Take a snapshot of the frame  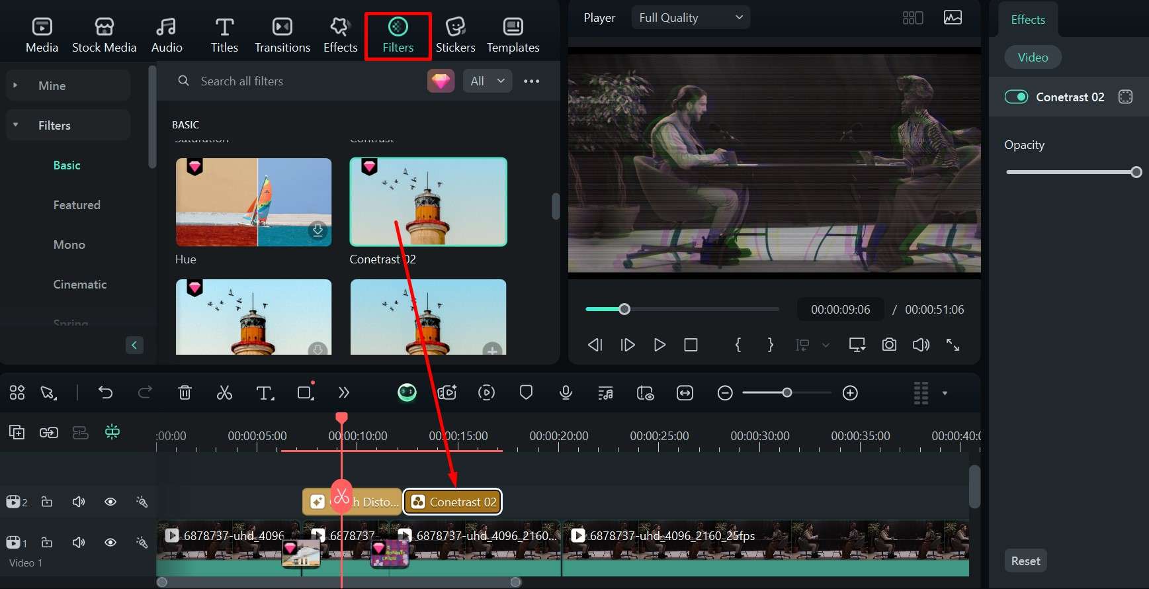coord(889,345)
